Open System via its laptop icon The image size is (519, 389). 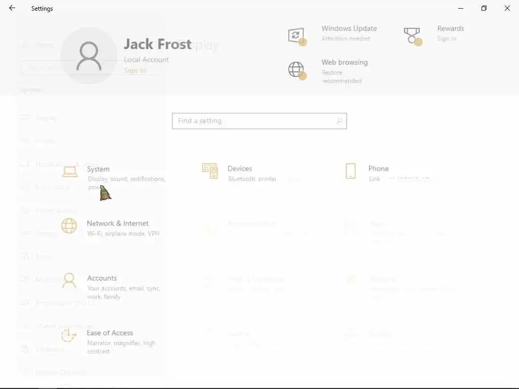(70, 172)
